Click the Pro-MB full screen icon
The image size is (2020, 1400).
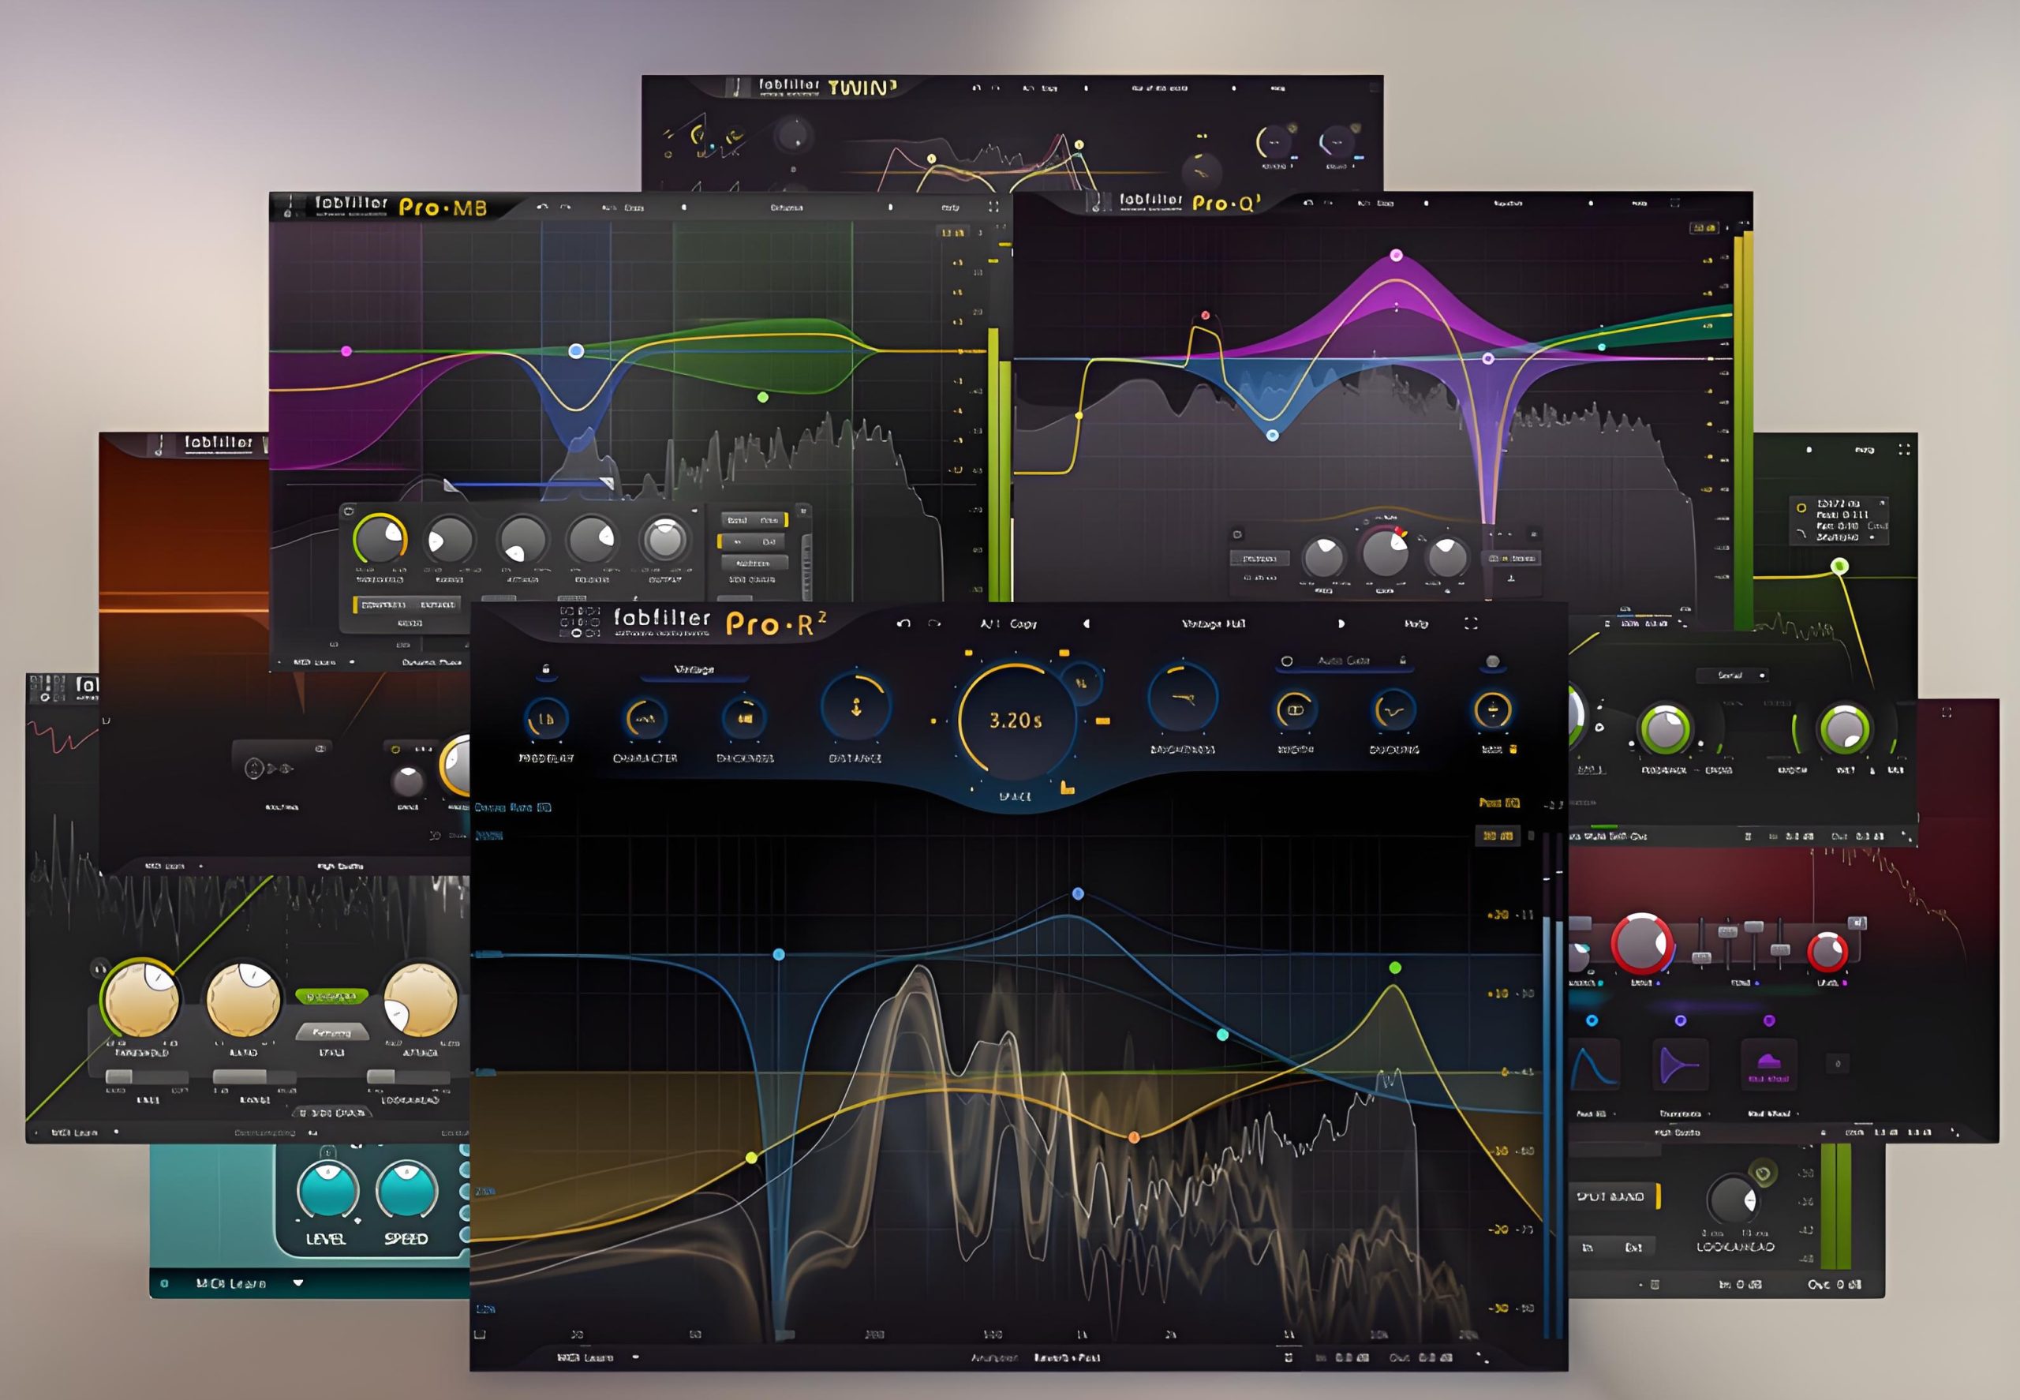(x=993, y=207)
